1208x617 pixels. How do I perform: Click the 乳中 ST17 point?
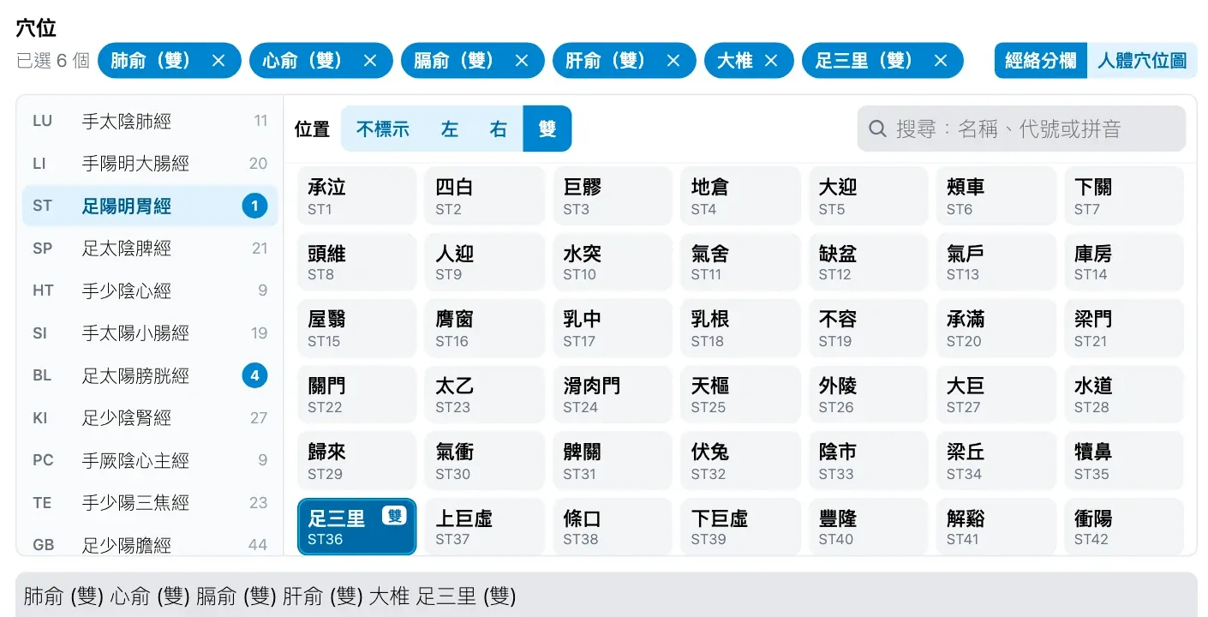point(613,329)
